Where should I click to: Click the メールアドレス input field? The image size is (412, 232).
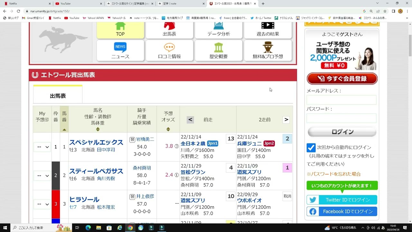pyautogui.click(x=341, y=100)
